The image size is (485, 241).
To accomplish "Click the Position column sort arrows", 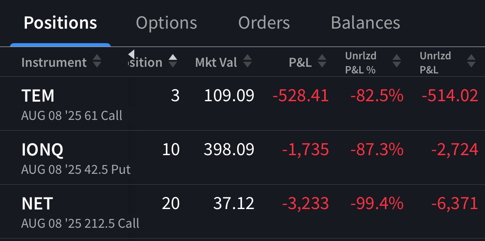I will pyautogui.click(x=173, y=62).
